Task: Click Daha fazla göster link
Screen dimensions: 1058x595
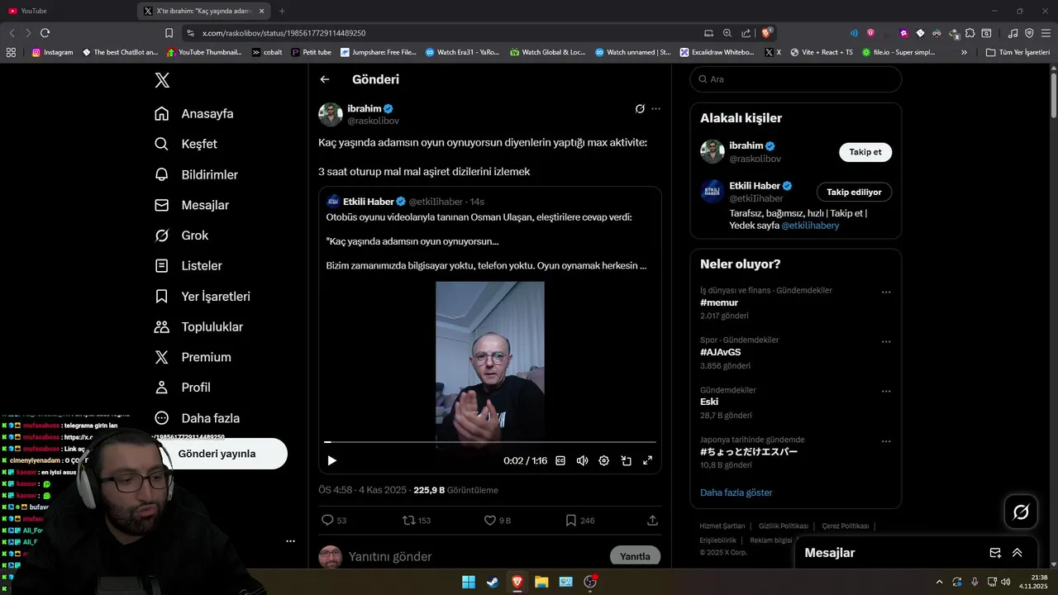Action: pyautogui.click(x=736, y=493)
